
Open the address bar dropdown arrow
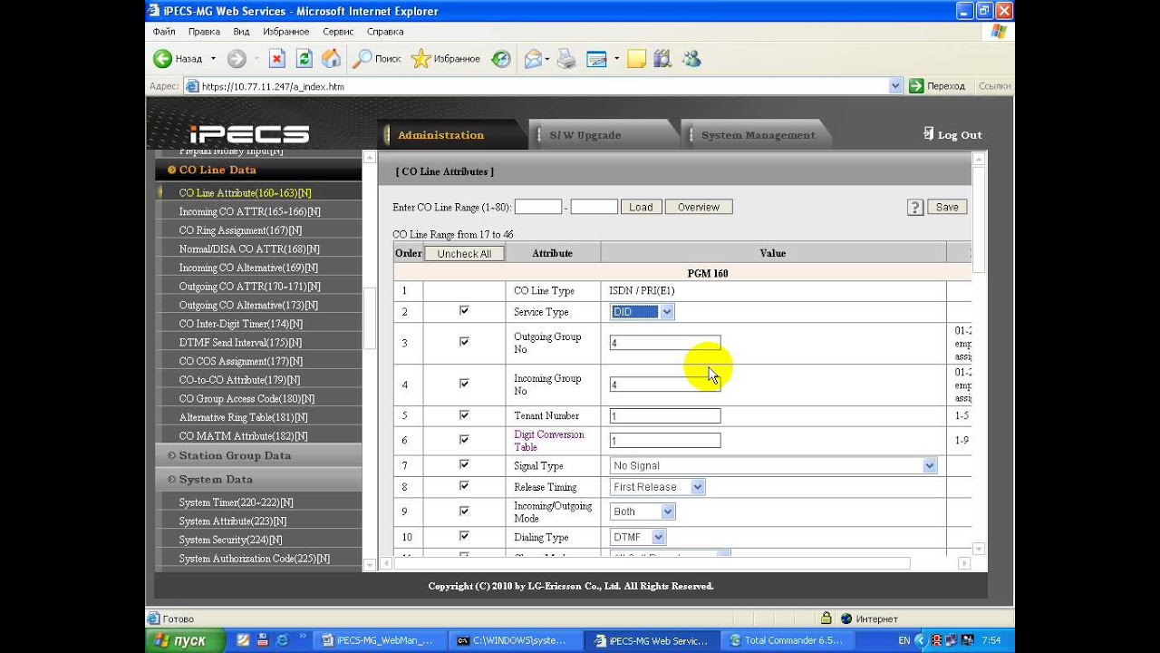pyautogui.click(x=895, y=86)
